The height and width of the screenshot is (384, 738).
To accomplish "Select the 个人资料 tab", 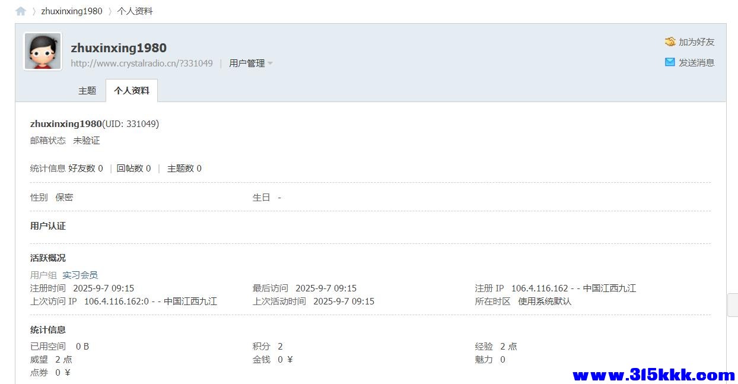I will (x=132, y=91).
